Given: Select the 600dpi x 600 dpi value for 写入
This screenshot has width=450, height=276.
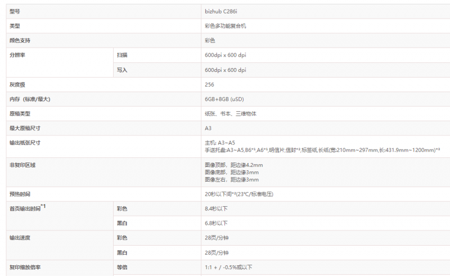Looking at the screenshot, I should 226,70.
